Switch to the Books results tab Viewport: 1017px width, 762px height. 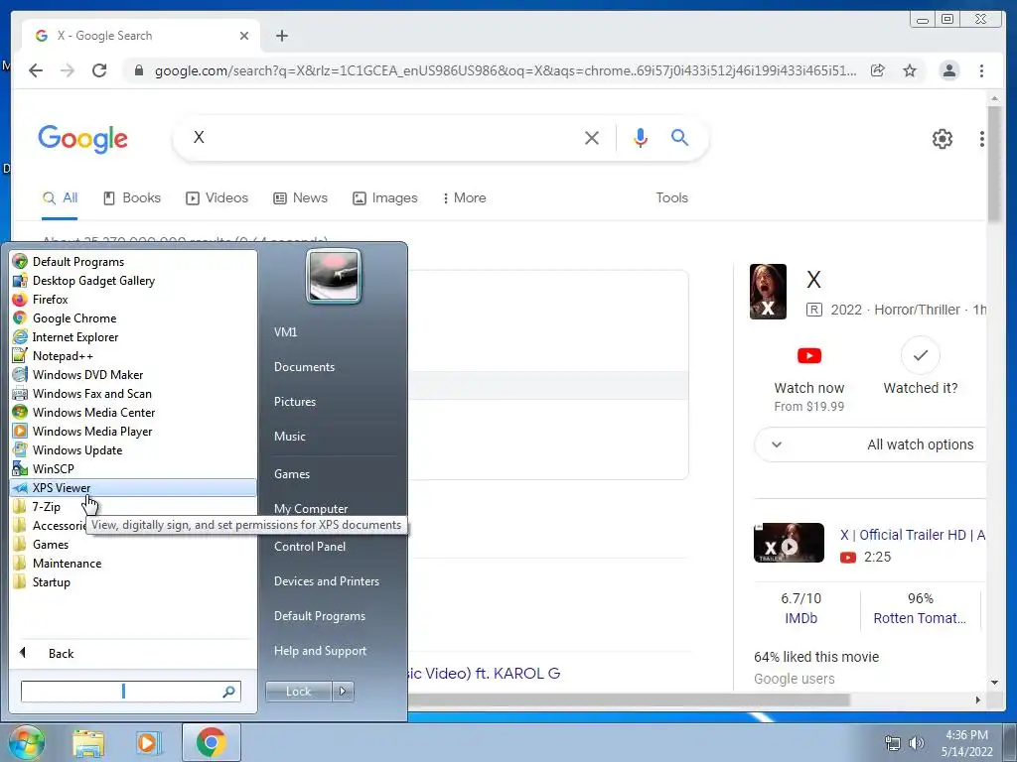click(x=132, y=197)
